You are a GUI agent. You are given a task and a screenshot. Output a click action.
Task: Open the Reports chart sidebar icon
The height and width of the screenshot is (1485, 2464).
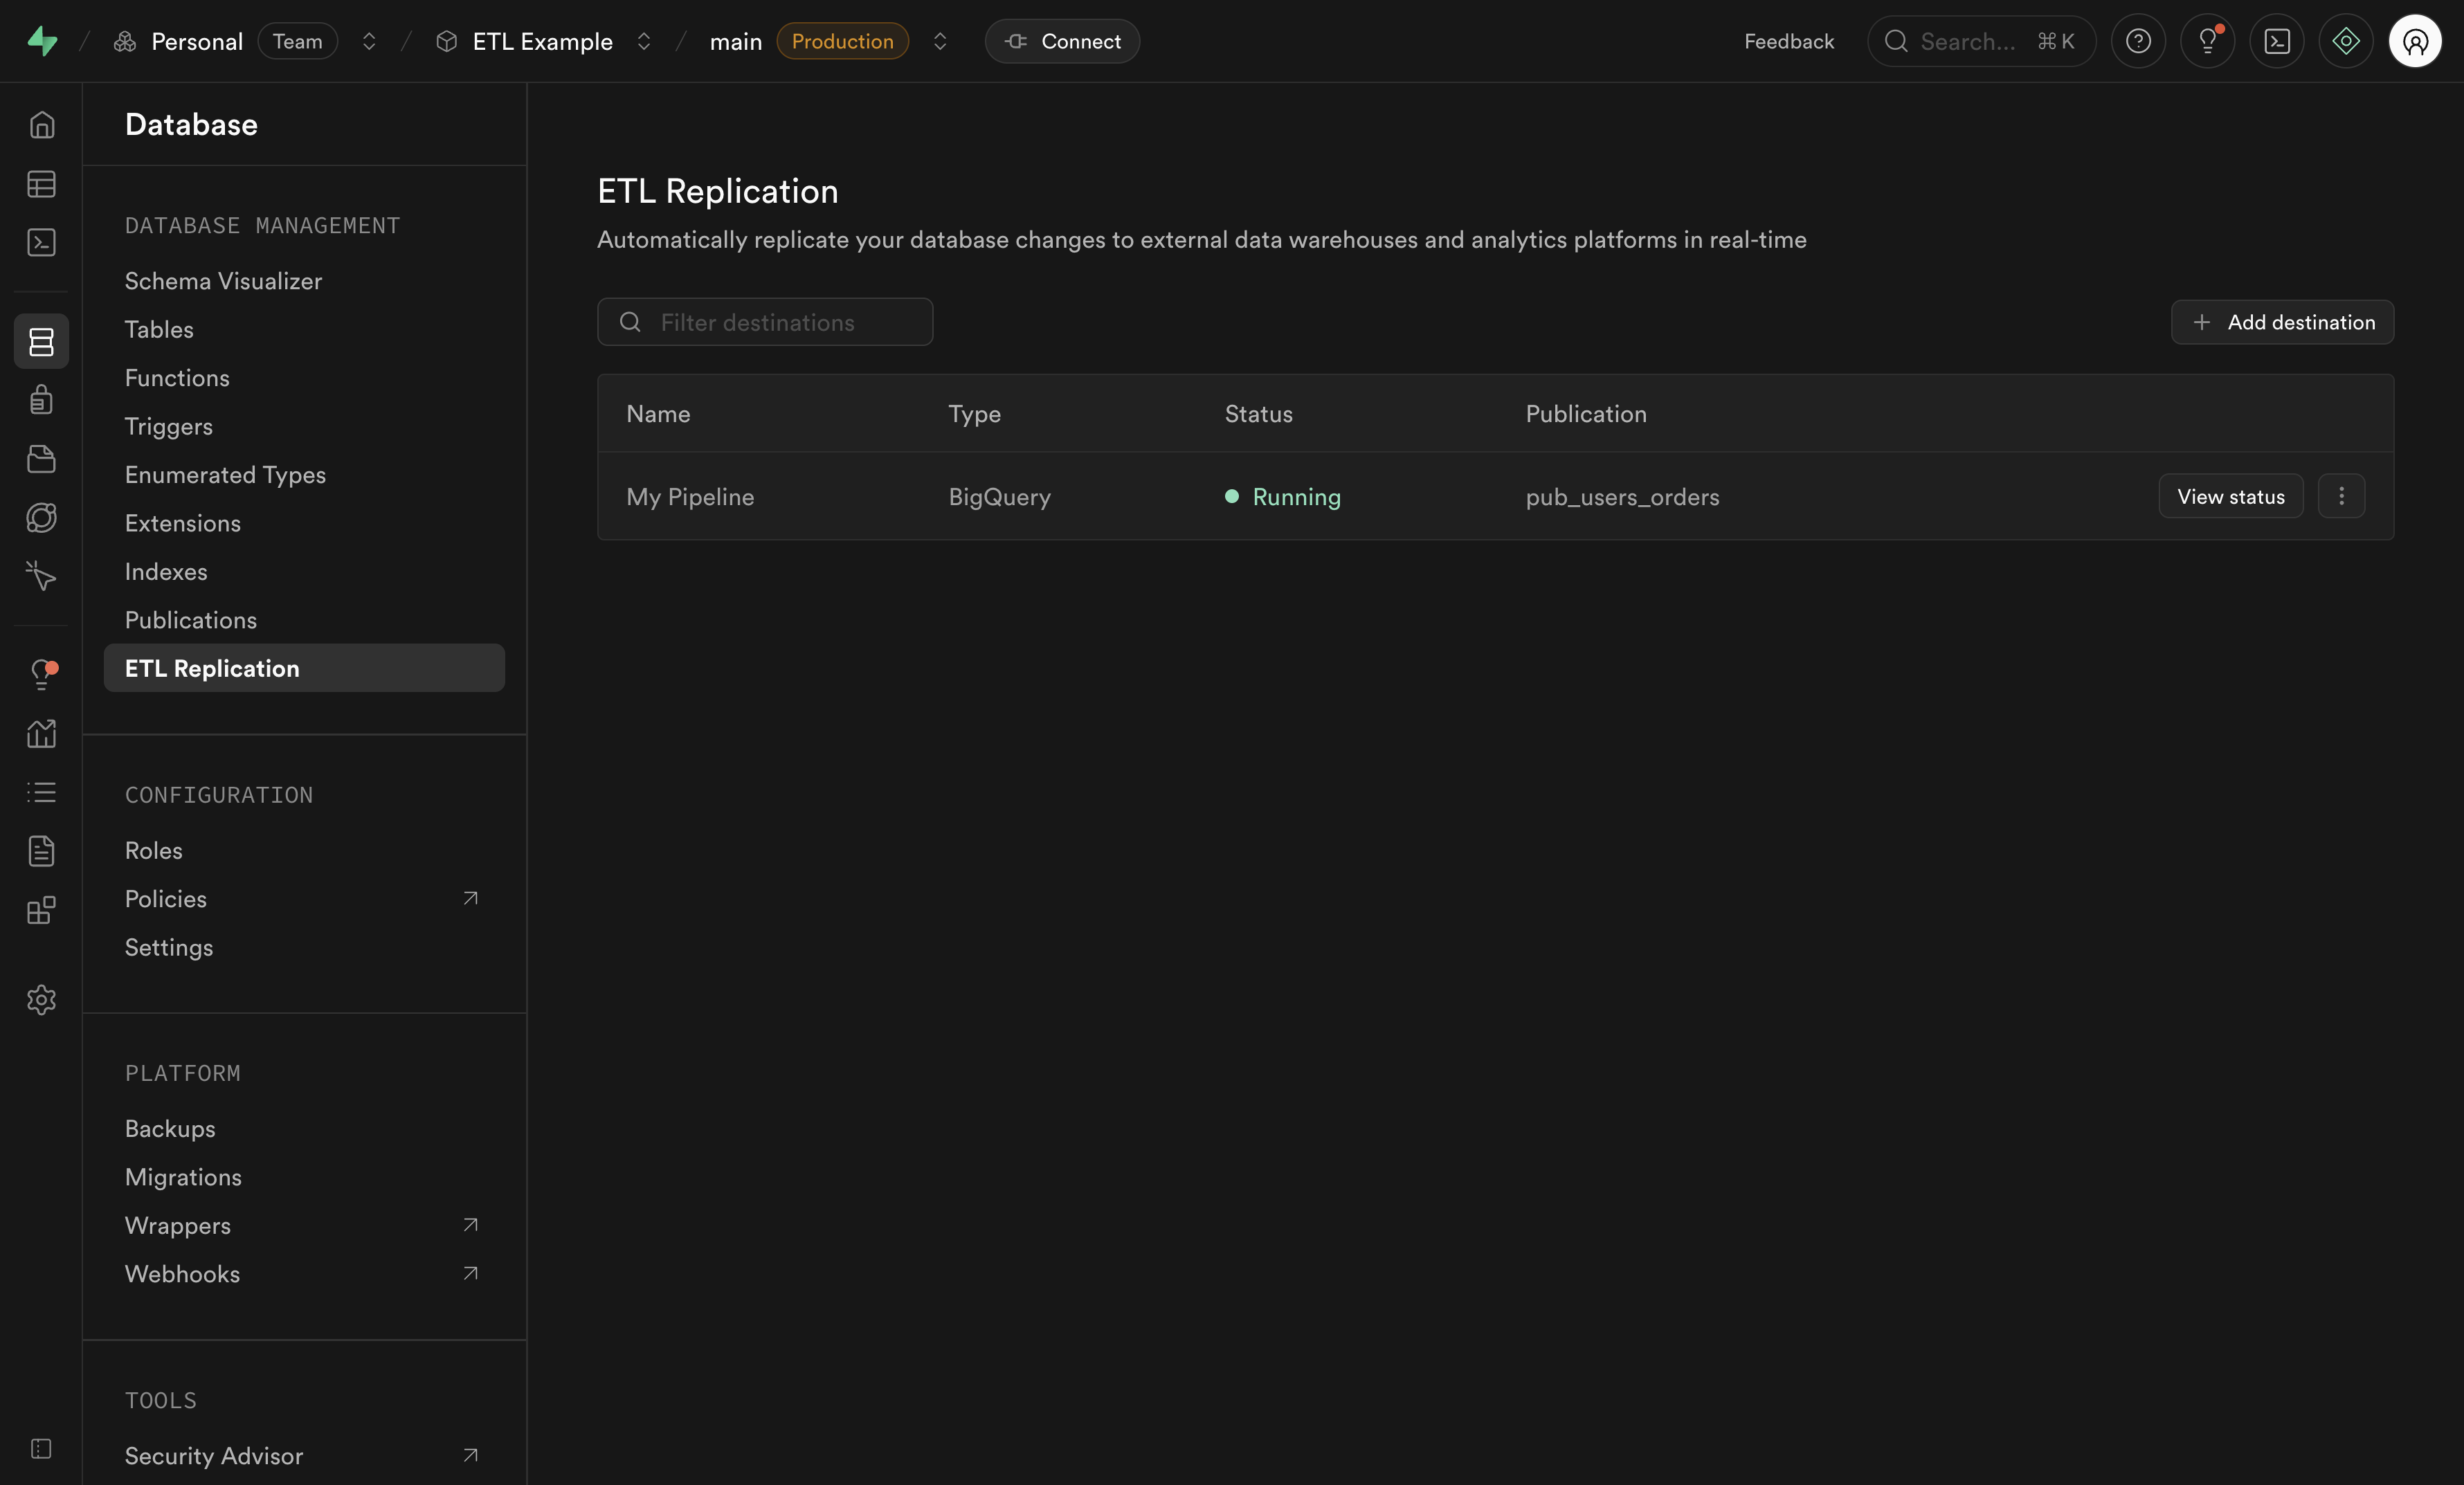pyautogui.click(x=41, y=734)
